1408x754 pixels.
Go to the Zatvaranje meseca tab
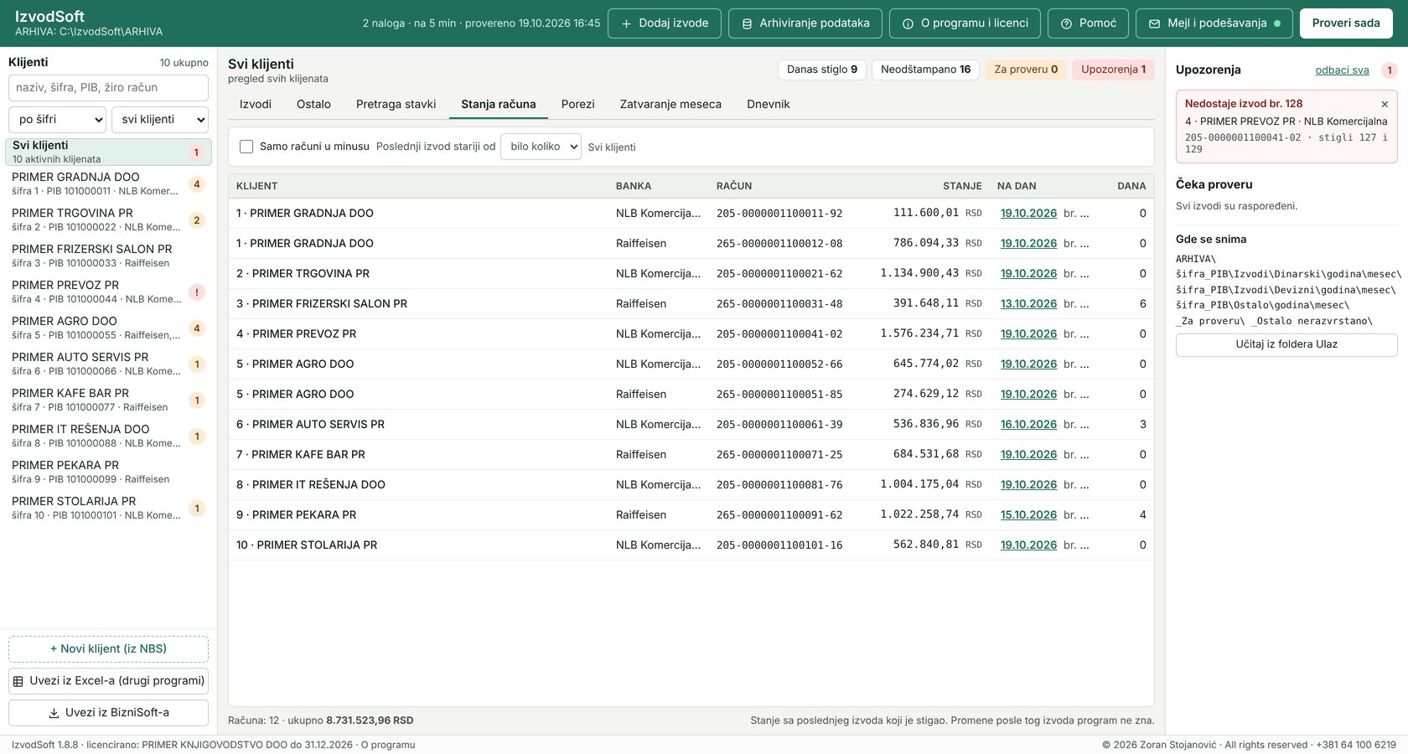[670, 105]
